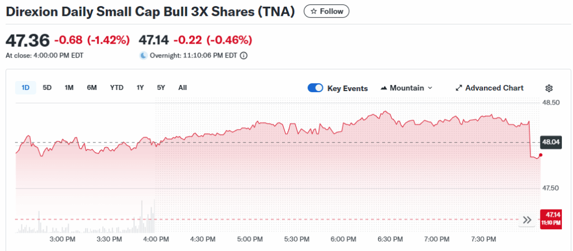Switch to the 5D range tab
This screenshot has height=251, width=573.
47,87
